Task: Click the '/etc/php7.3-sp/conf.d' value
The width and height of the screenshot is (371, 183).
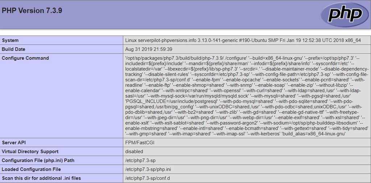Action: pyautogui.click(x=147, y=178)
